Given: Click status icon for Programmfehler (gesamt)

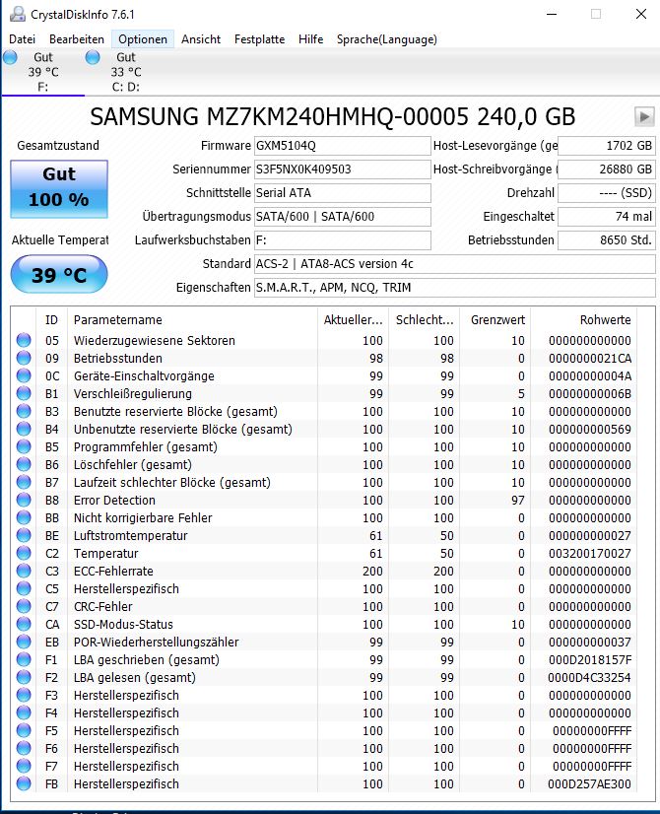Looking at the screenshot, I should pos(24,446).
